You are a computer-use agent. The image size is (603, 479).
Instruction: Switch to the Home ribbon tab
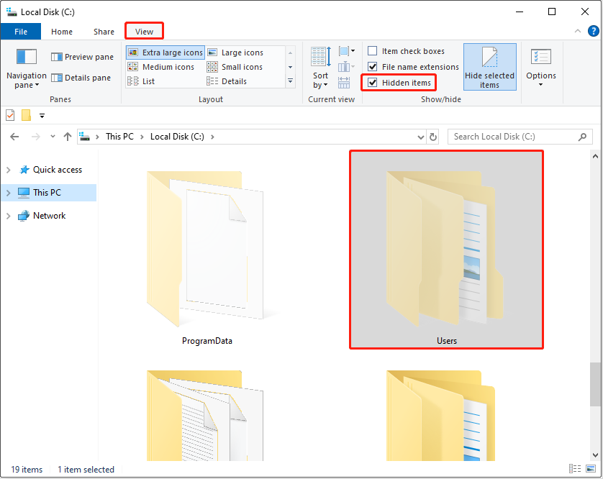coord(62,32)
